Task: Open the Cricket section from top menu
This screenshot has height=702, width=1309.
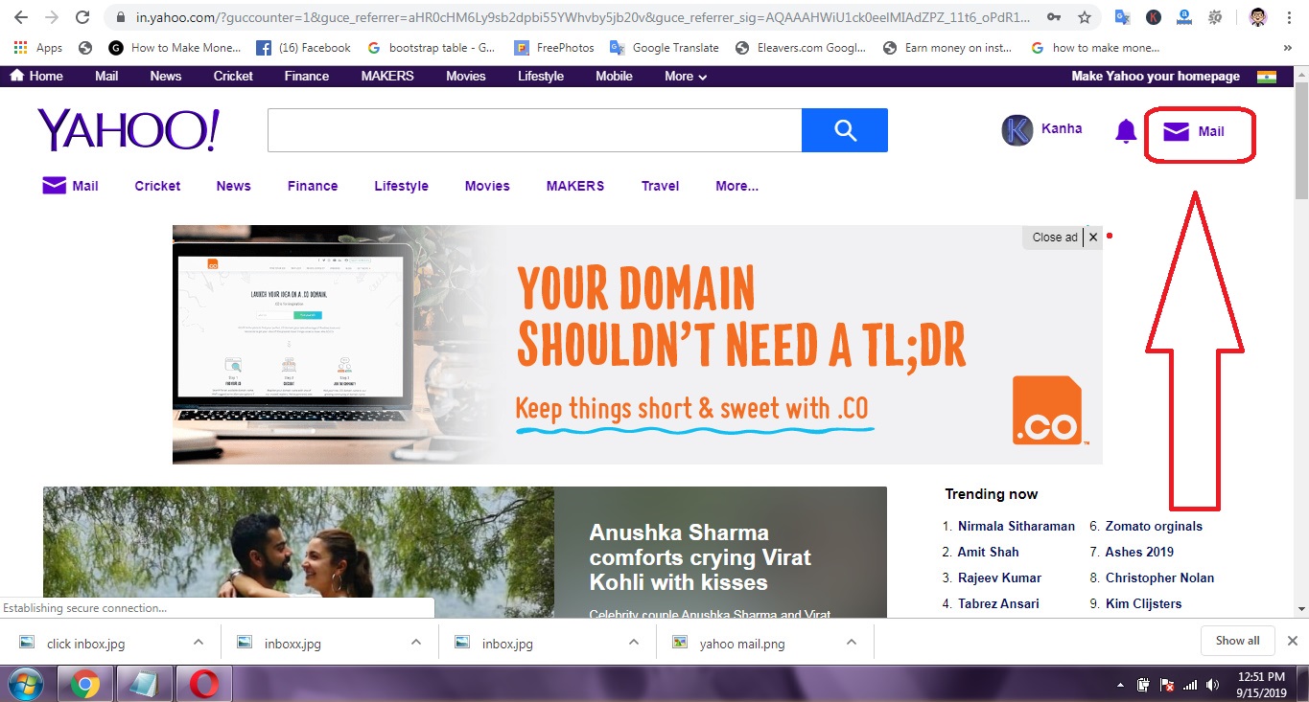Action: pyautogui.click(x=232, y=76)
